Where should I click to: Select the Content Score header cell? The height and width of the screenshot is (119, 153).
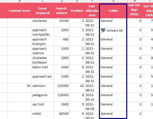pyautogui.click(x=20, y=11)
